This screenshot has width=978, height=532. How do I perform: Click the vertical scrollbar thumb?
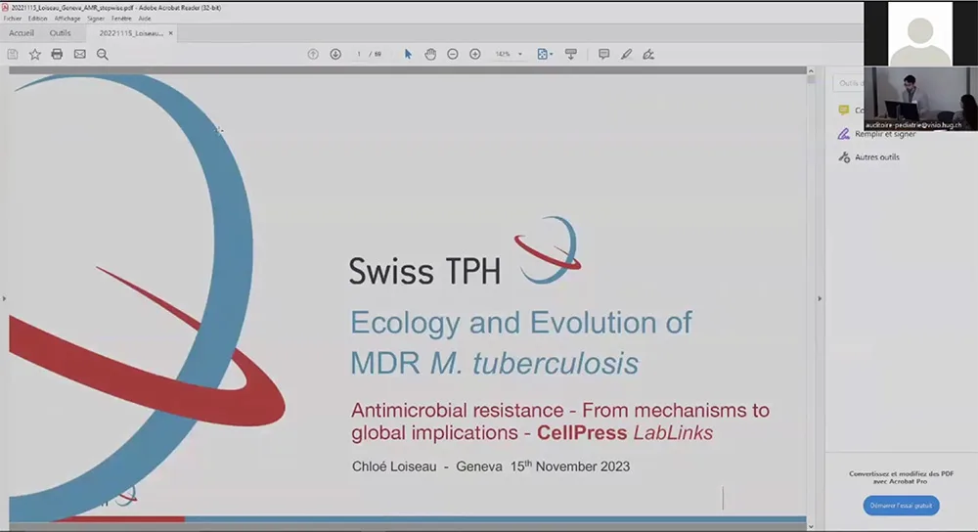811,79
